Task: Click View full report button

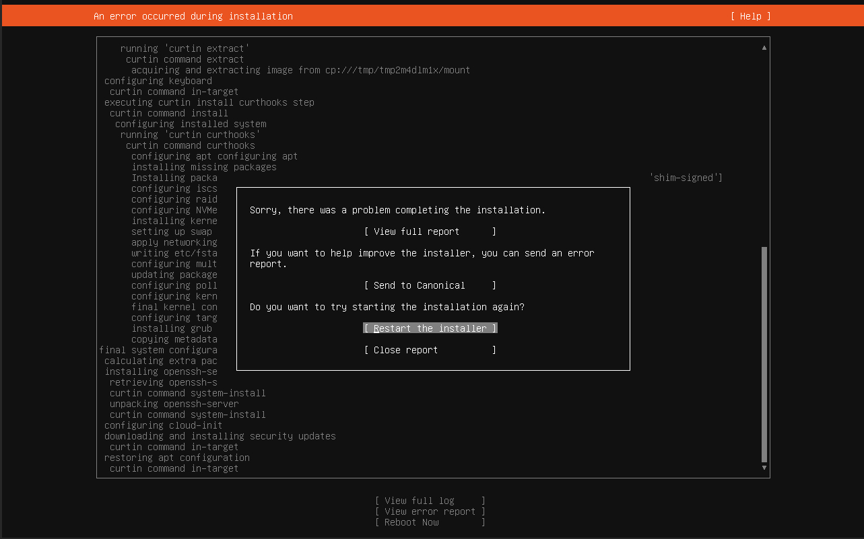Action: click(430, 231)
